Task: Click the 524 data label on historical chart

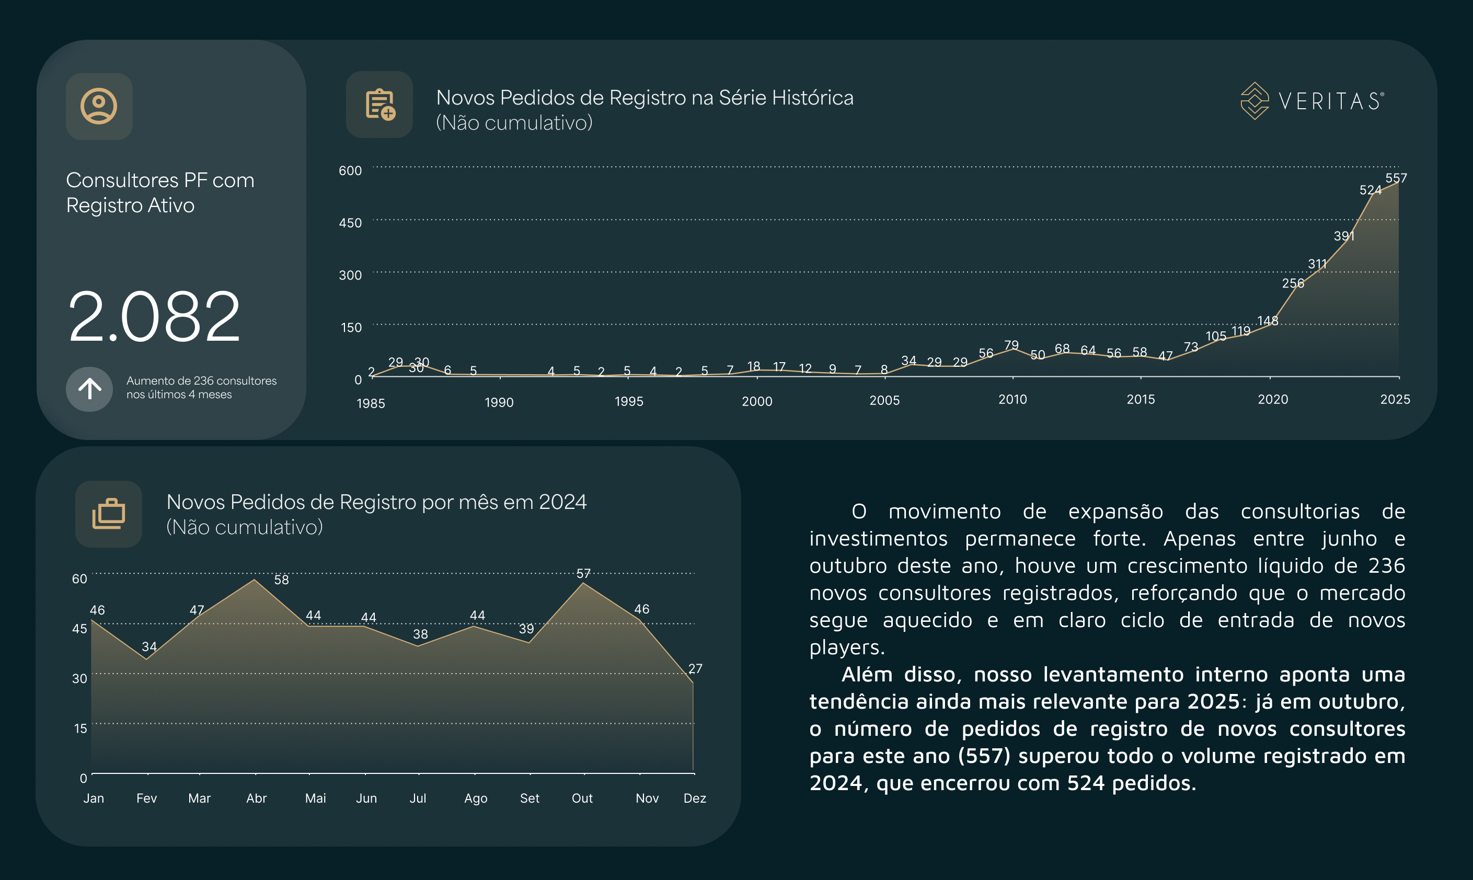Action: coord(1370,190)
